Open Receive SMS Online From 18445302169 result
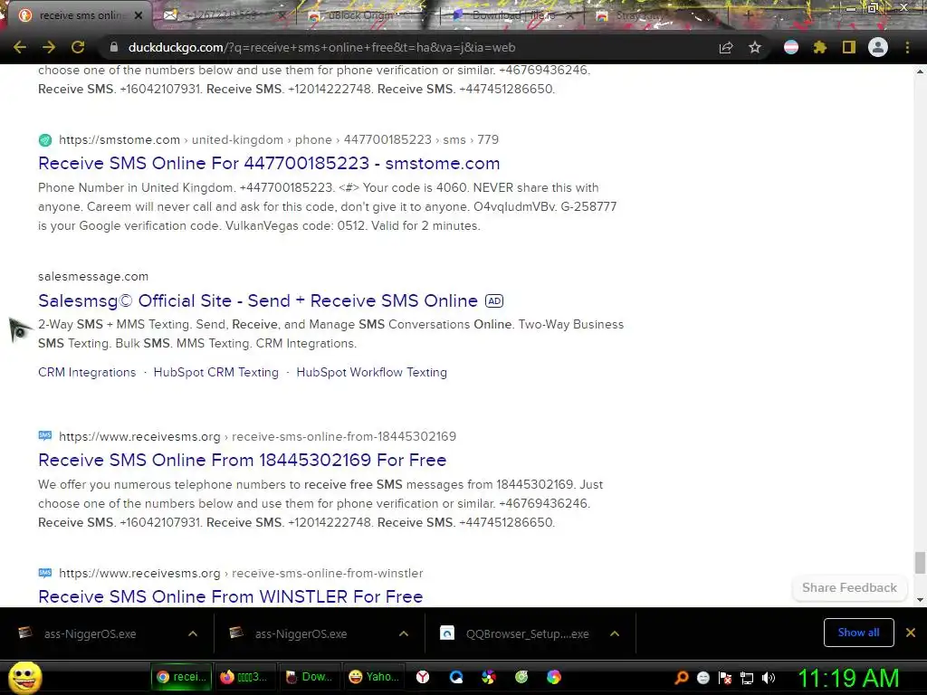Viewport: 927px width, 695px height. pyautogui.click(x=243, y=460)
